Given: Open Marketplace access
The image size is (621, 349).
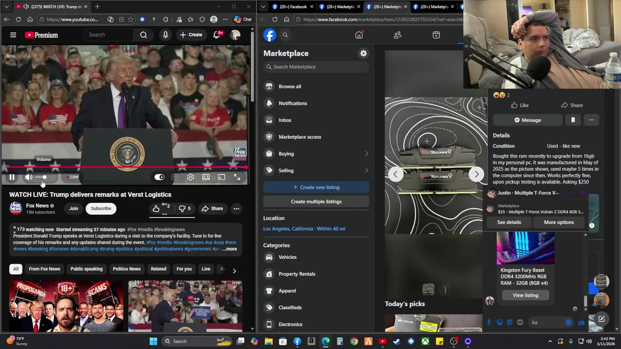Looking at the screenshot, I should pos(316,137).
